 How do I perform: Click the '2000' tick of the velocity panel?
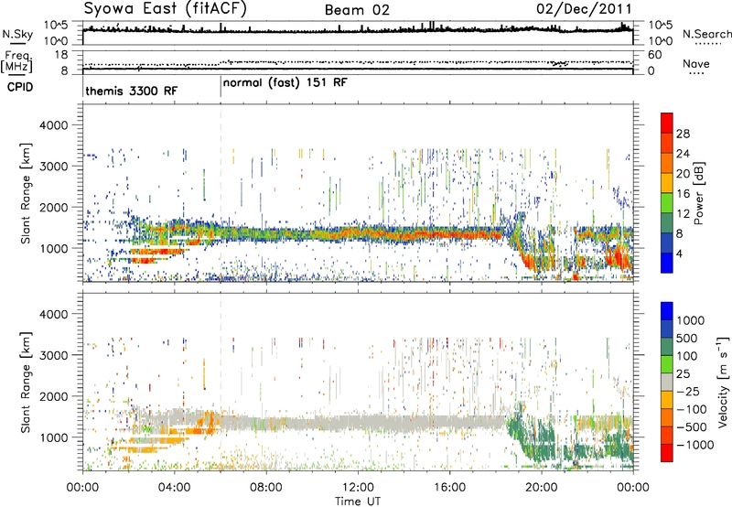(x=53, y=396)
